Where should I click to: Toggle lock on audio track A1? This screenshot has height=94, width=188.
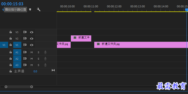(11, 52)
